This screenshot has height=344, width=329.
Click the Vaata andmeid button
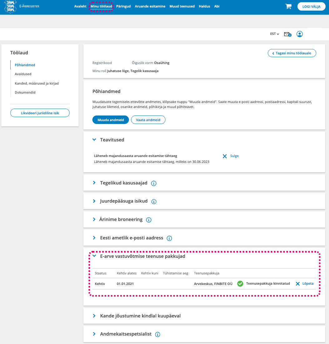point(148,120)
